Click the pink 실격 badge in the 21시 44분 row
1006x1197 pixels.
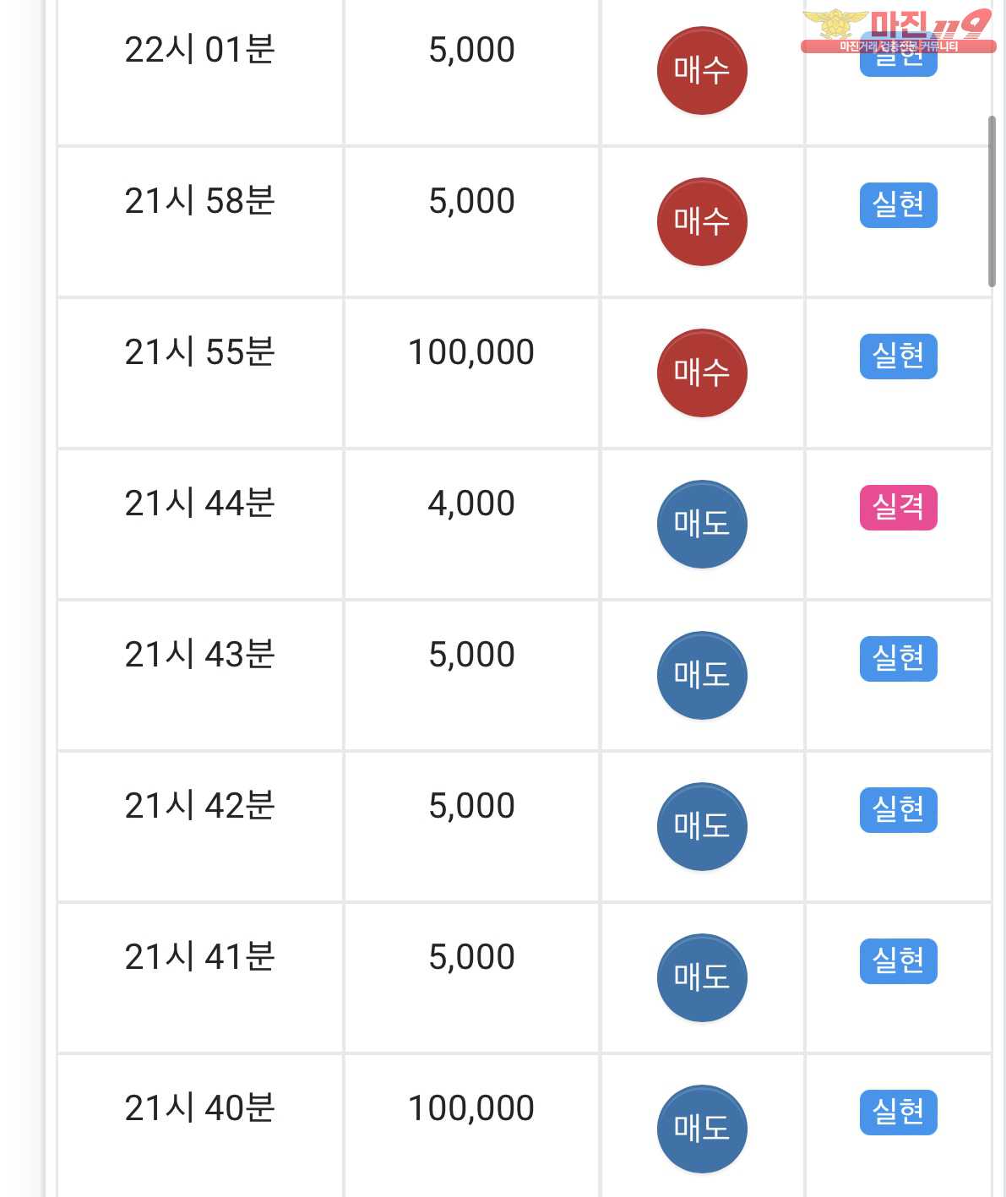pos(899,508)
